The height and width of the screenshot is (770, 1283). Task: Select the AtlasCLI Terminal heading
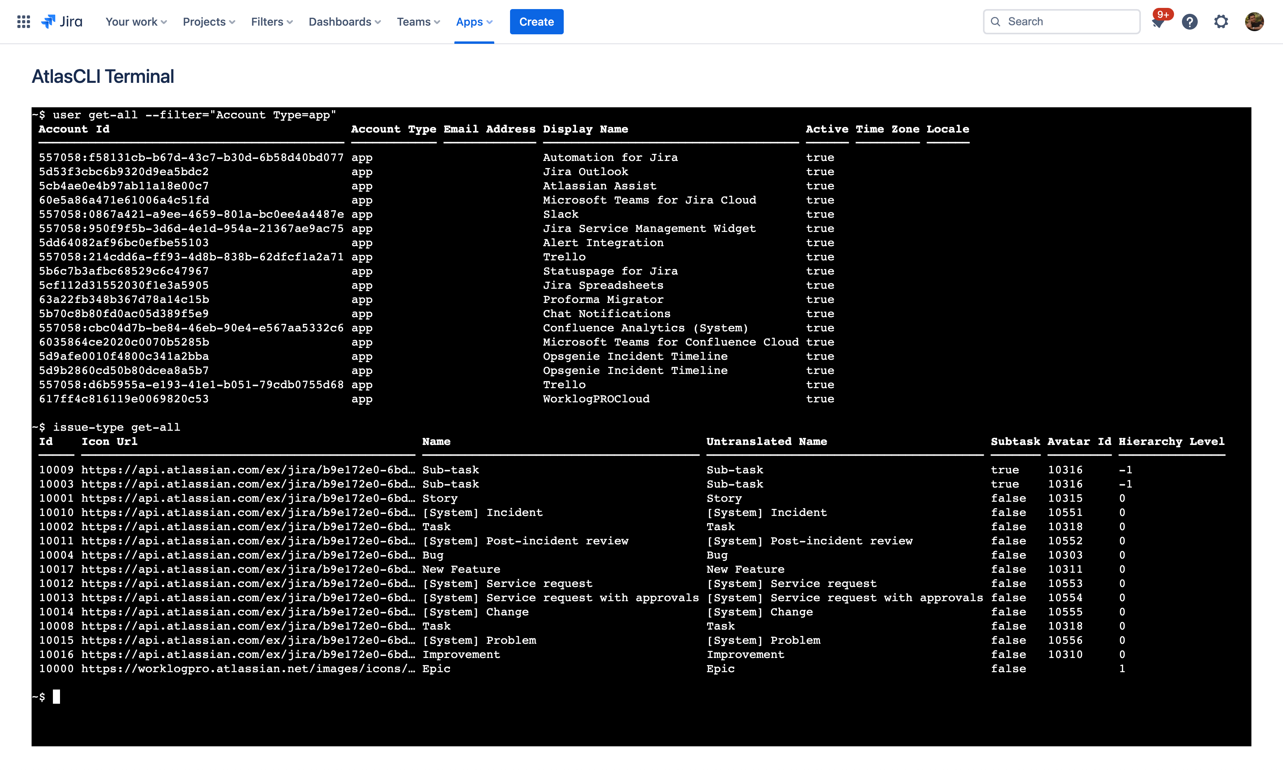coord(102,76)
